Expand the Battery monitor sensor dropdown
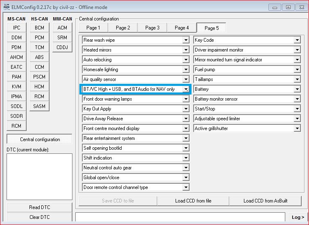The image size is (309, 225). [297, 99]
